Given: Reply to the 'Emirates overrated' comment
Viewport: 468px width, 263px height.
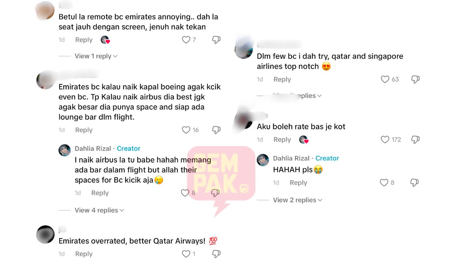Looking at the screenshot, I should (84, 254).
